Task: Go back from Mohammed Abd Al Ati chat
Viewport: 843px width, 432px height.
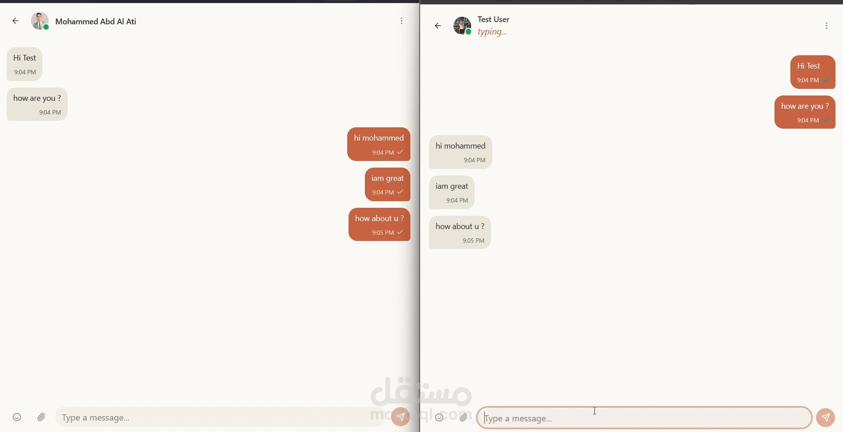Action: (x=15, y=21)
